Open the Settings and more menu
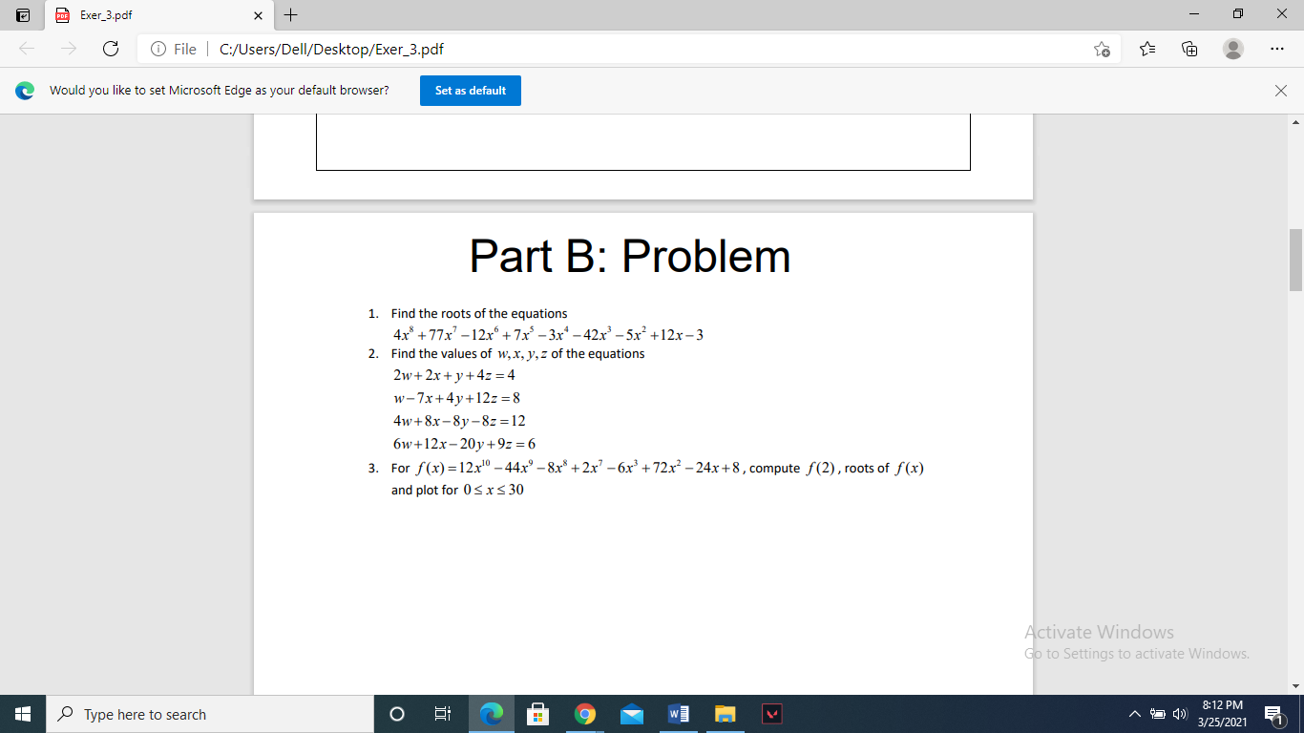 (1277, 49)
